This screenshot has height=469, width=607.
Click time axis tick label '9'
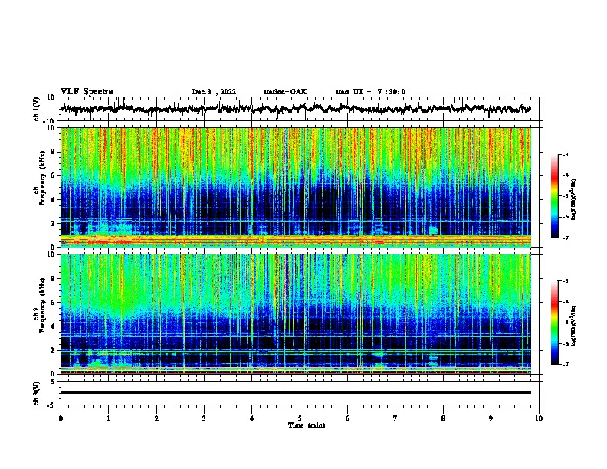491,418
